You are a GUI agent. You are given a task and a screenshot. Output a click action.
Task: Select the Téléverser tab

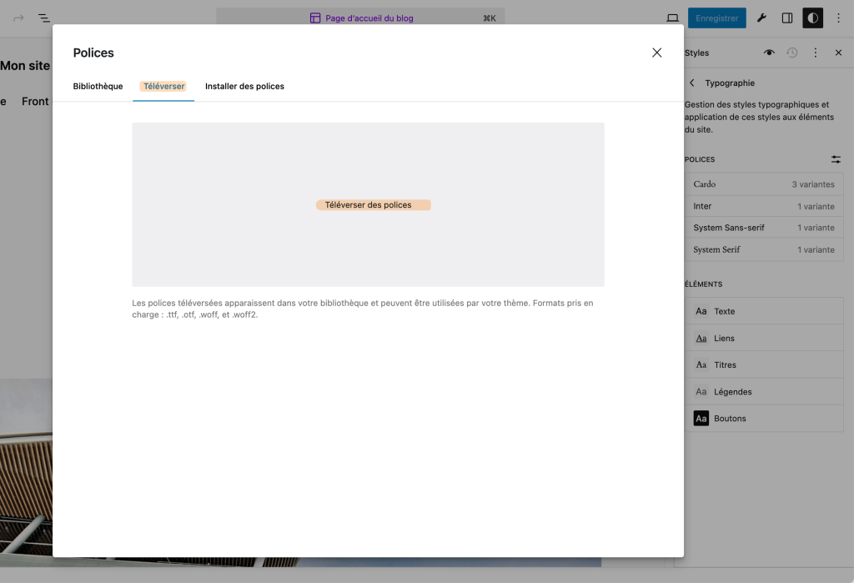tap(163, 86)
